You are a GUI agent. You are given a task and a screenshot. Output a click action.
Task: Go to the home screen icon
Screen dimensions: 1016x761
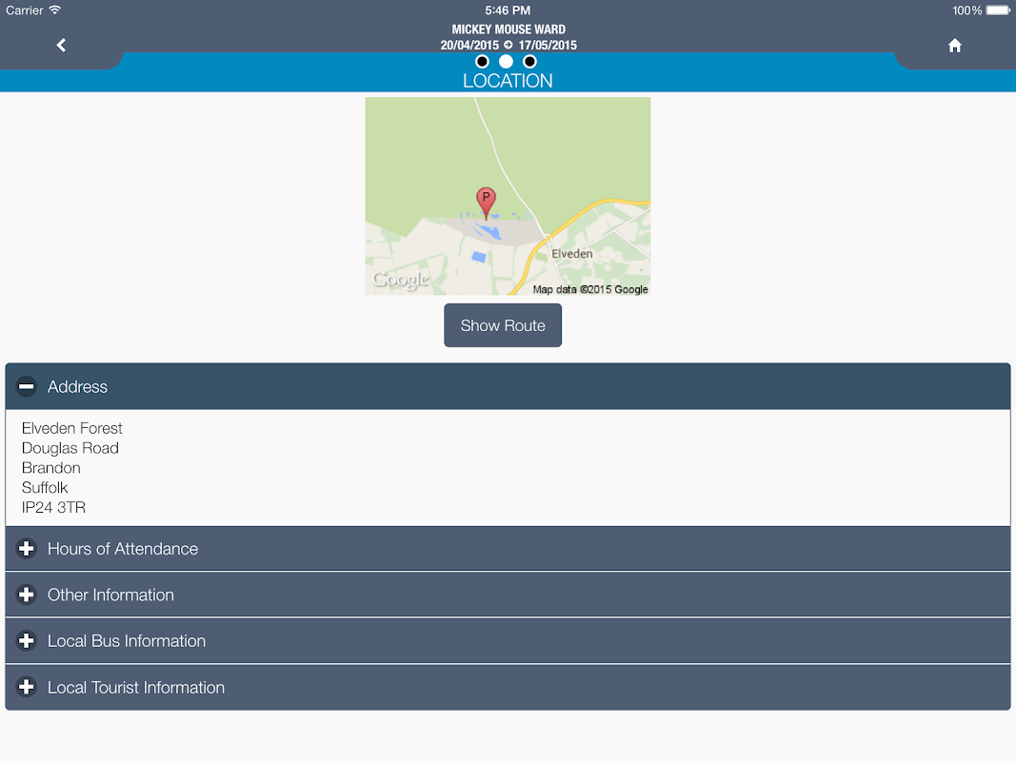coord(954,46)
